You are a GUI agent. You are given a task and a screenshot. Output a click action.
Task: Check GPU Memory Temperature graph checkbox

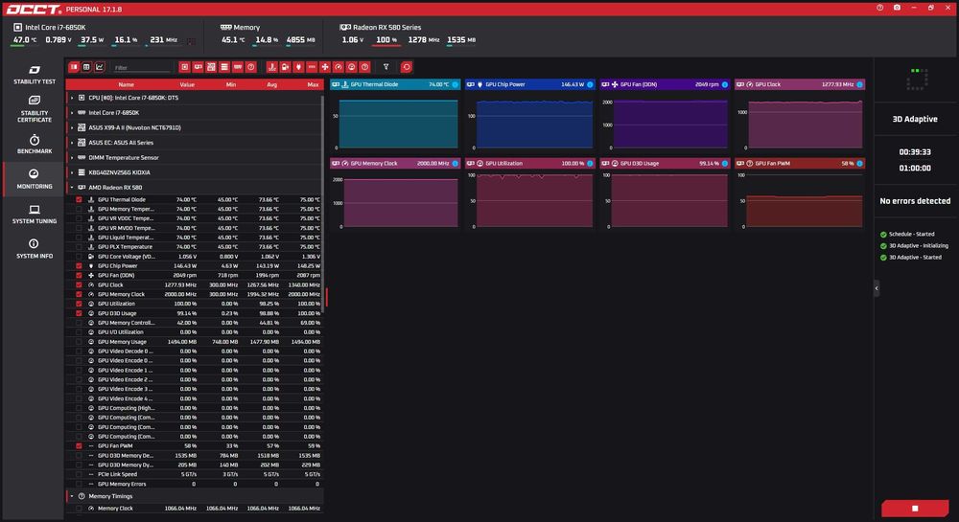[79, 209]
